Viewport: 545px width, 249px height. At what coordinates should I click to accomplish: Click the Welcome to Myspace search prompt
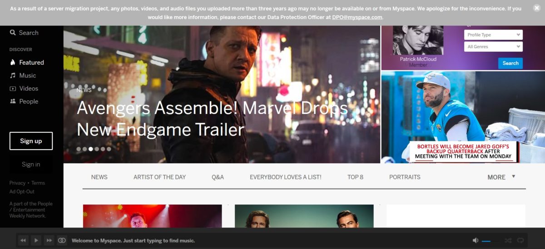(133, 240)
